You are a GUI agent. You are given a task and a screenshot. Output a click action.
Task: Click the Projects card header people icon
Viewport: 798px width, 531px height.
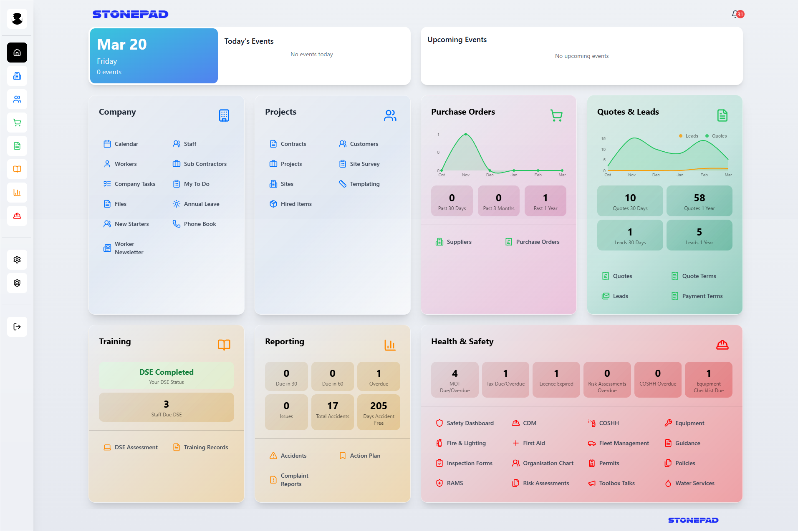(390, 115)
